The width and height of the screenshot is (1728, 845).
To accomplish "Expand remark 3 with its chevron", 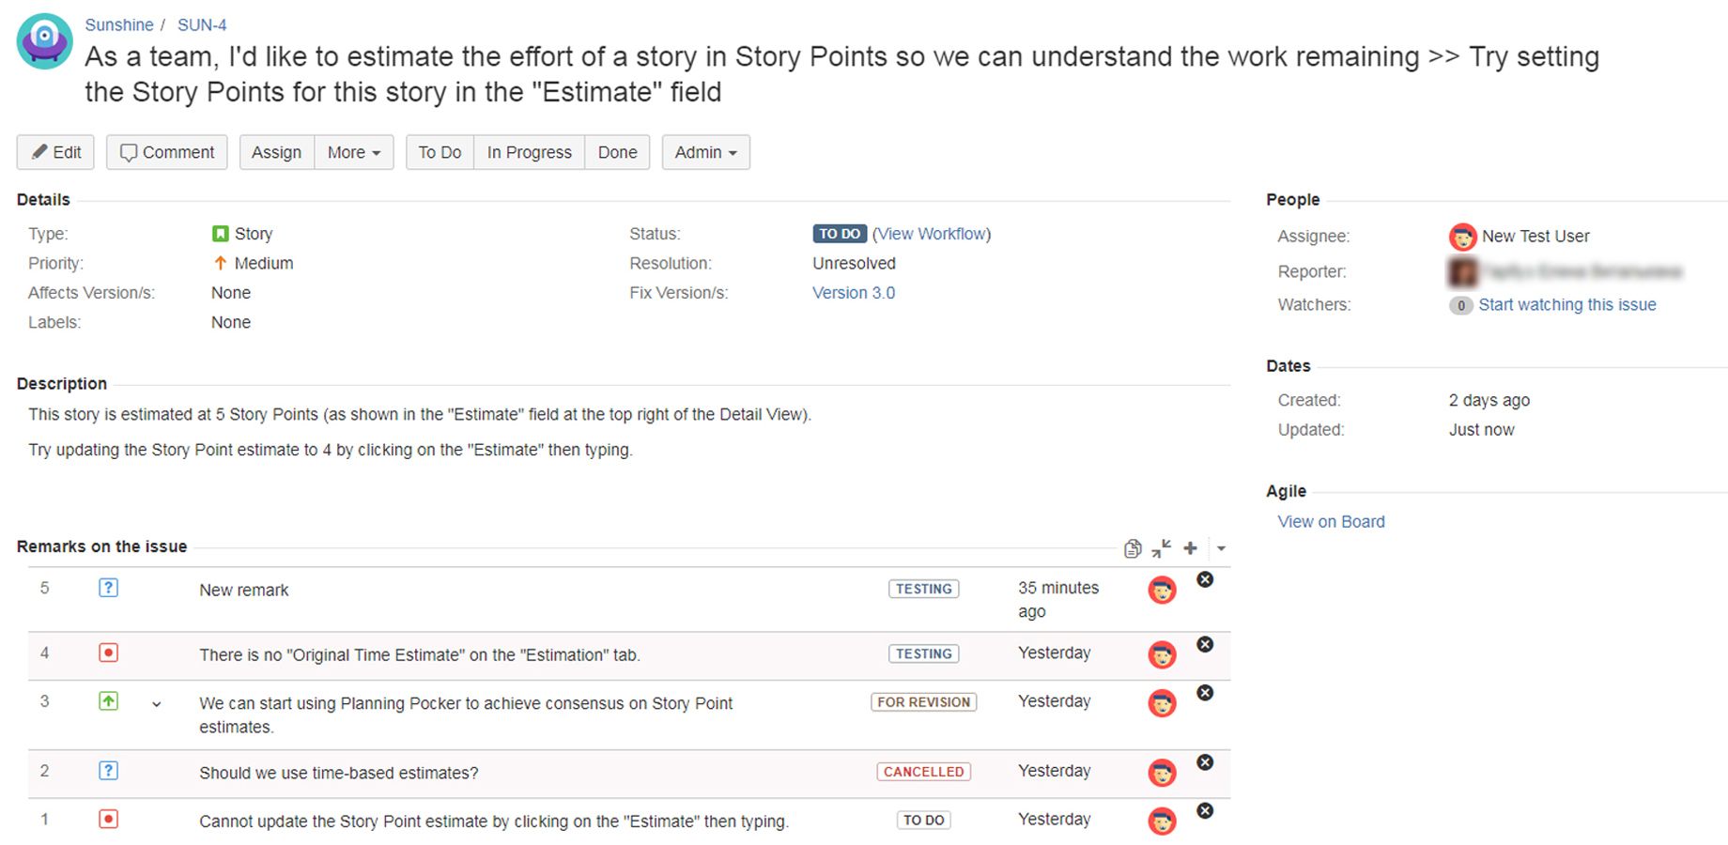I will pos(157,704).
